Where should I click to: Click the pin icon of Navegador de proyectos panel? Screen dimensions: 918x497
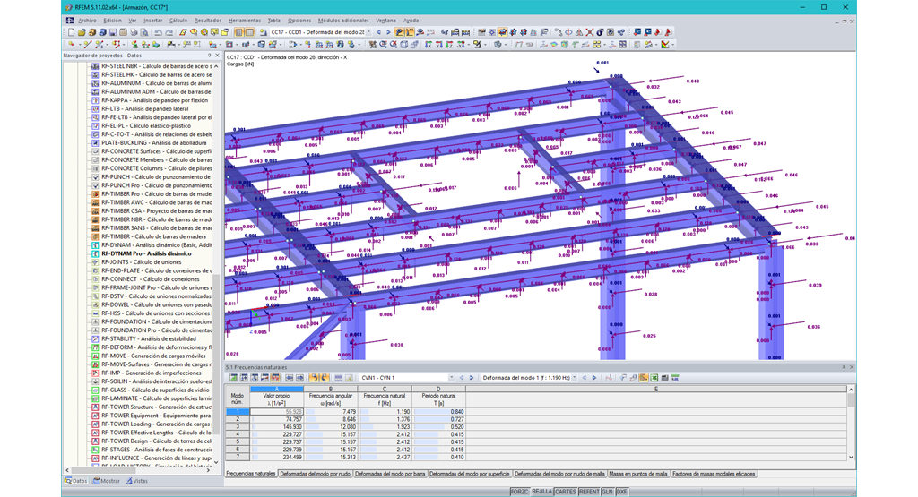coord(210,56)
